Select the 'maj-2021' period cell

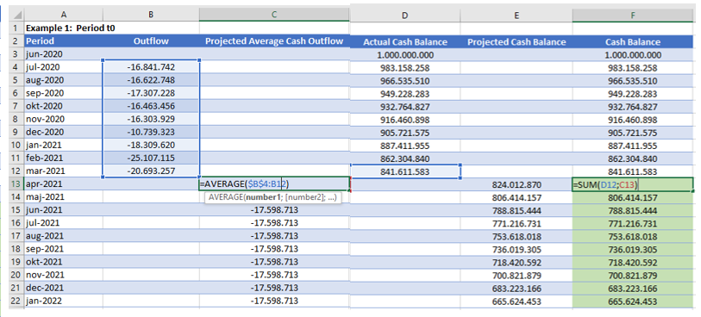[64, 196]
